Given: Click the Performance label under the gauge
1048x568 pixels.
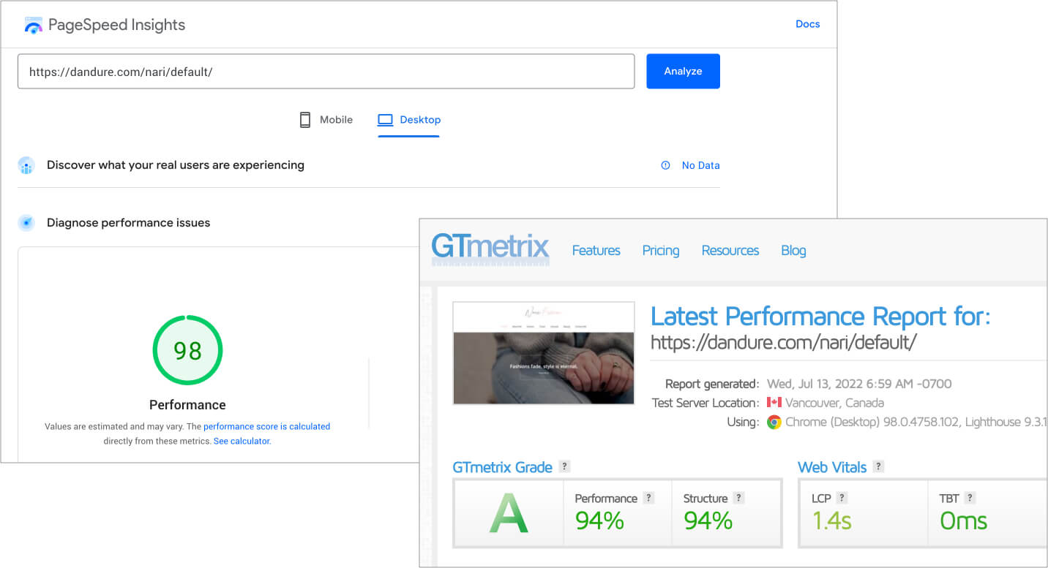Looking at the screenshot, I should pos(187,405).
